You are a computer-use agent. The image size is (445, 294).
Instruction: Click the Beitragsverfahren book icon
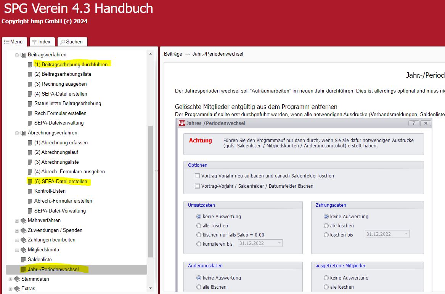click(x=24, y=55)
